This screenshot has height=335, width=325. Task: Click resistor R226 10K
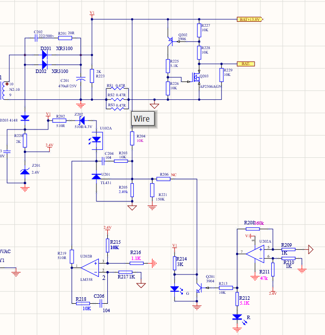168,88
